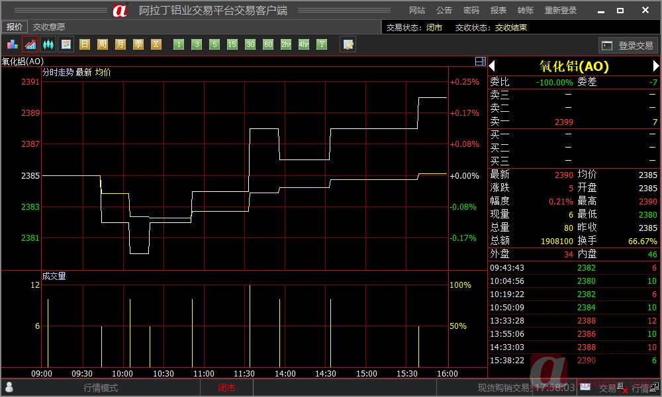Image resolution: width=662 pixels, height=397 pixels.
Task: Click 行情 connection status indicator
Action: 645,388
